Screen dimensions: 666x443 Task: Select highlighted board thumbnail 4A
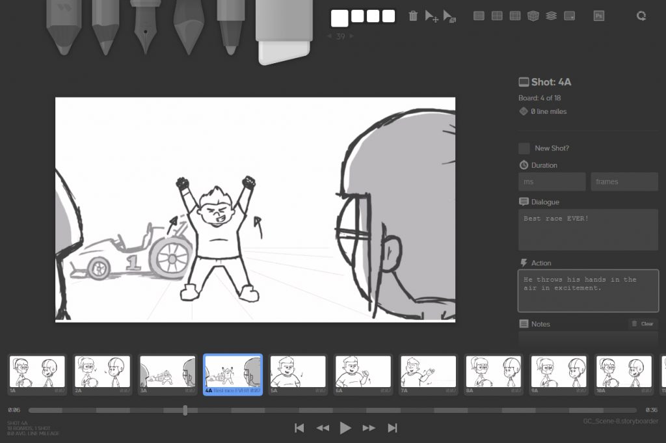[x=233, y=375]
